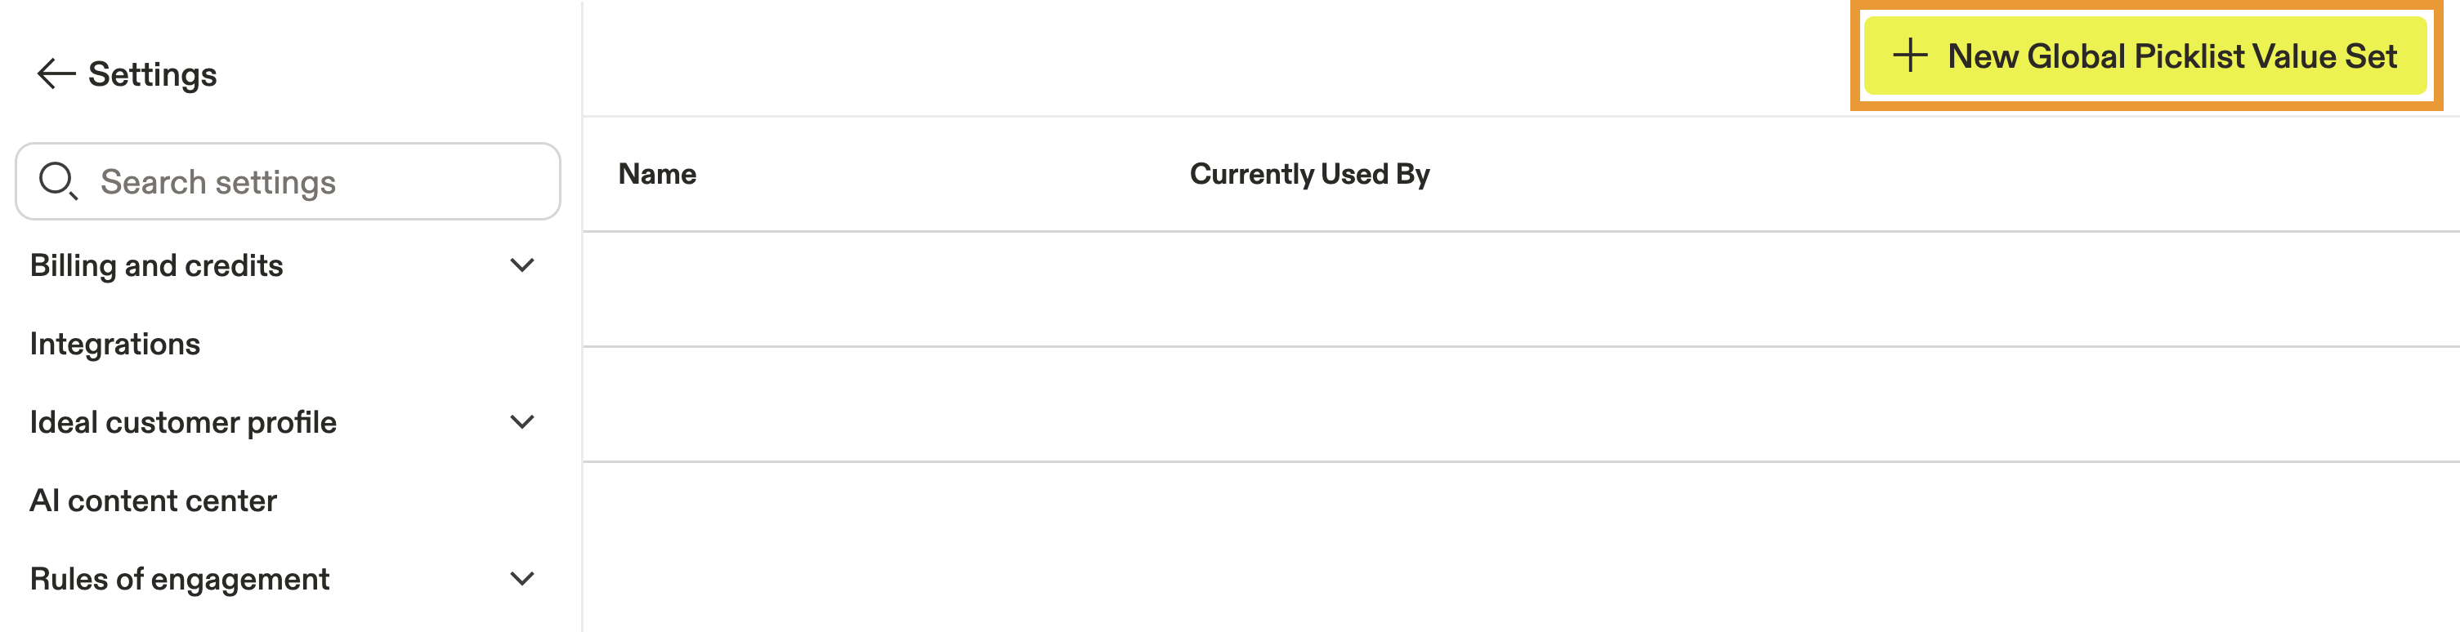This screenshot has height=632, width=2460.
Task: Click the plus icon on the New Global Picklist button
Action: point(1910,56)
